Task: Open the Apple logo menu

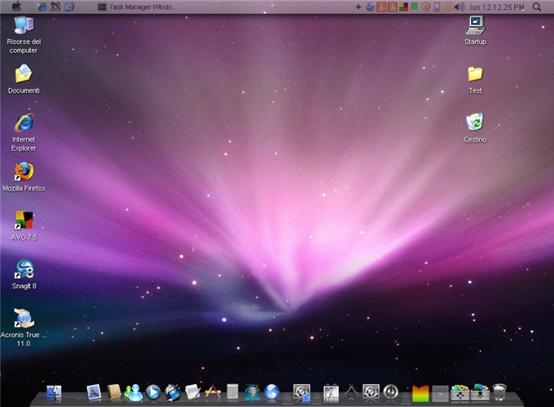Action: [x=16, y=7]
